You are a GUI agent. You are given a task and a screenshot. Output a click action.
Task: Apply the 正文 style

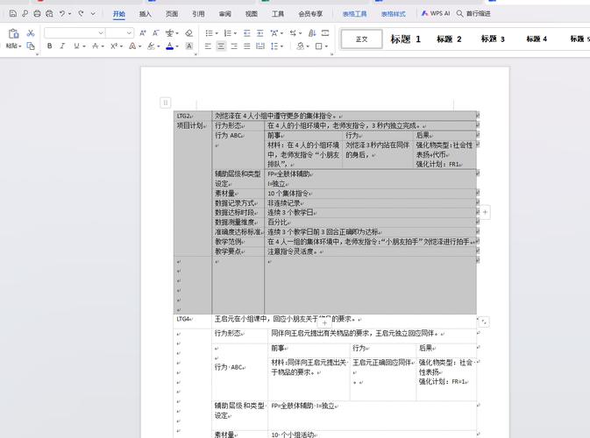click(361, 39)
